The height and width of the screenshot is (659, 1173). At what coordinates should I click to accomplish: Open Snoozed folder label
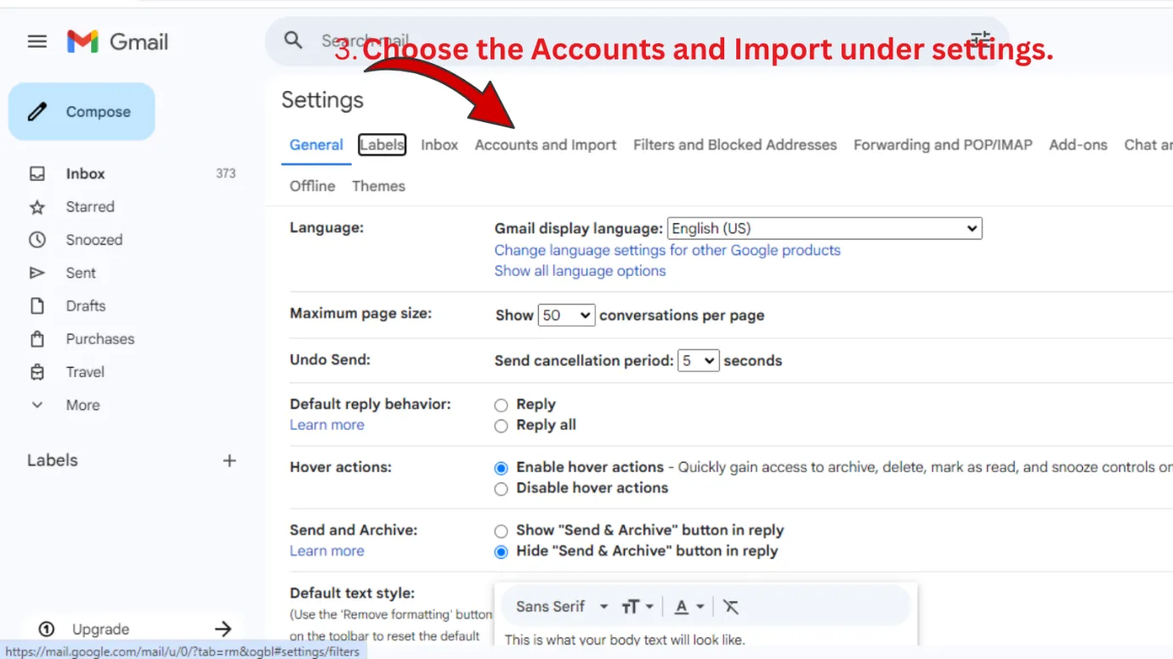pos(94,239)
